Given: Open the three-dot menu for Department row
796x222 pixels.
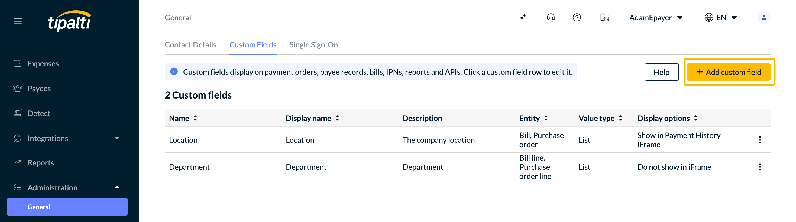Looking at the screenshot, I should [759, 167].
